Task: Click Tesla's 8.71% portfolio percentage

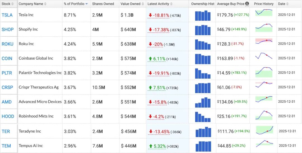Action: [70, 15]
